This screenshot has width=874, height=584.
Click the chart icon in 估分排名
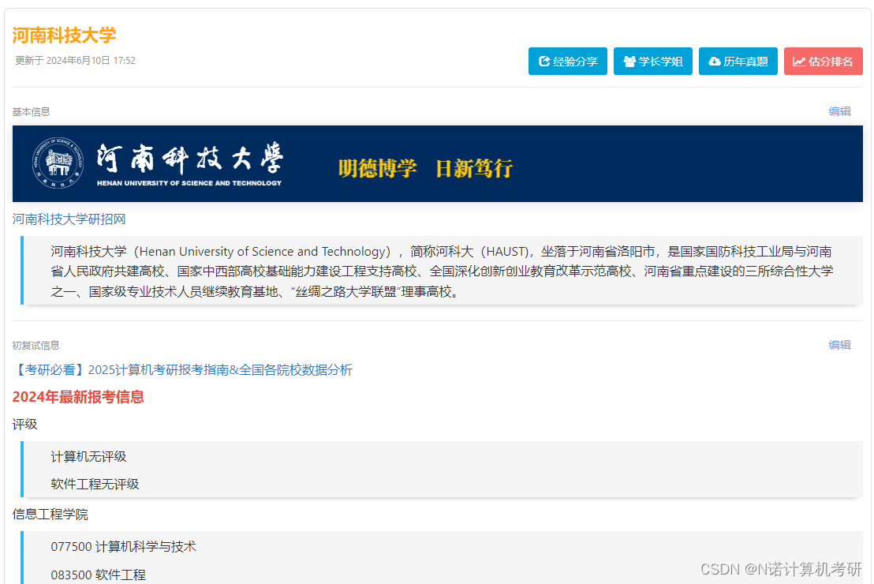click(799, 62)
